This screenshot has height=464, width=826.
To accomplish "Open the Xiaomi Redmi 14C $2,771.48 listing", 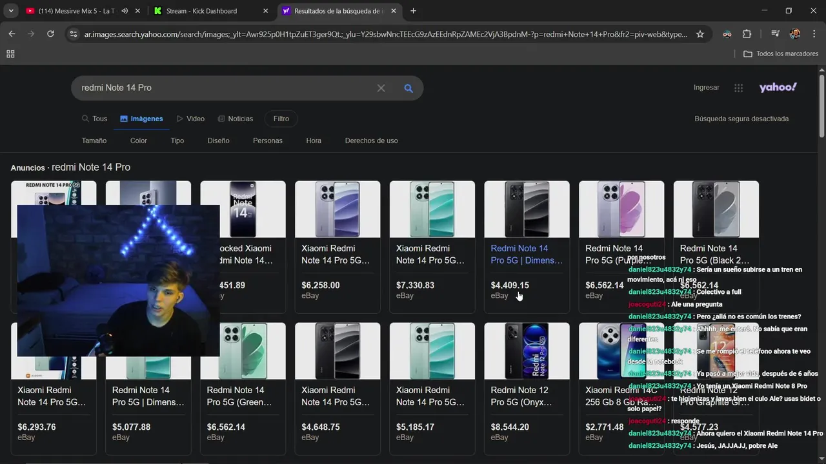I will click(621, 389).
